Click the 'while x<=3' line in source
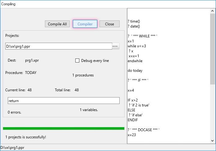Image resolution: width=216 pixels, height=151 pixels. tap(137, 46)
